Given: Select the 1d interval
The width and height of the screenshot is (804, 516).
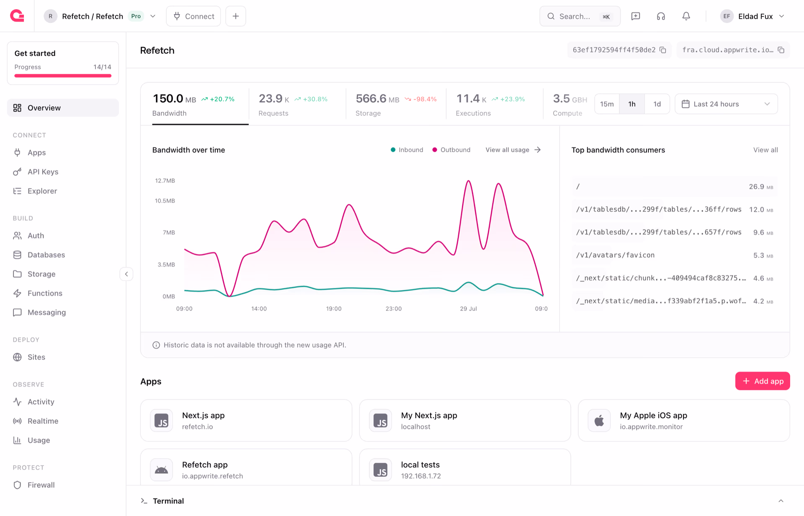Looking at the screenshot, I should [657, 104].
